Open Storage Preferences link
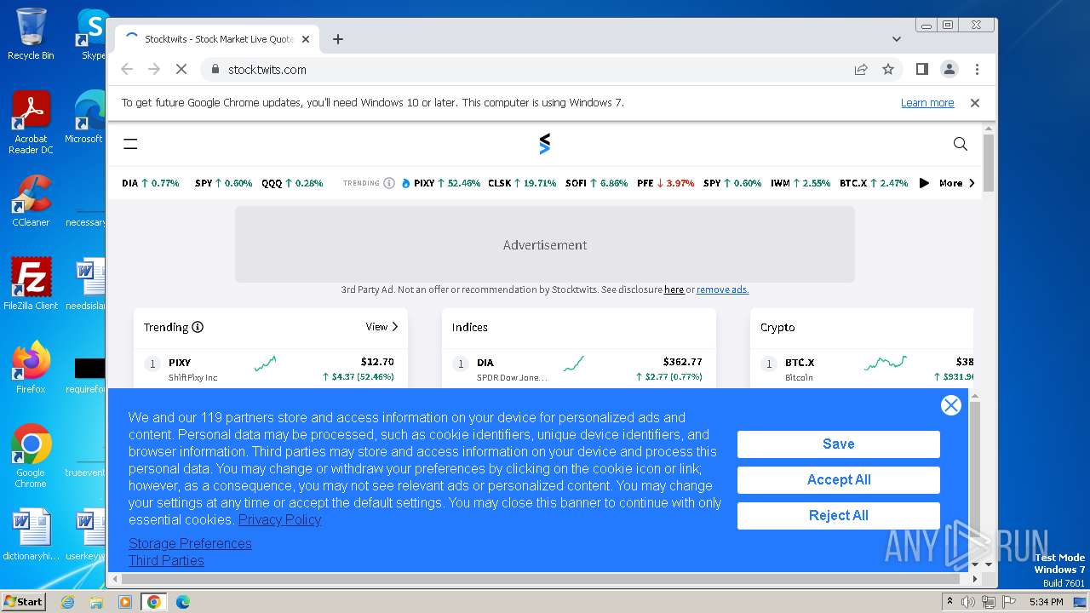This screenshot has height=613, width=1090. click(x=190, y=543)
